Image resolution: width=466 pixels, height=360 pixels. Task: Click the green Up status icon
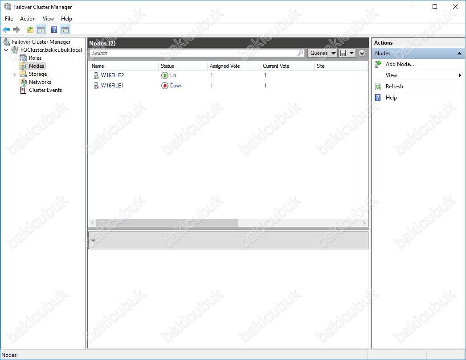(165, 75)
